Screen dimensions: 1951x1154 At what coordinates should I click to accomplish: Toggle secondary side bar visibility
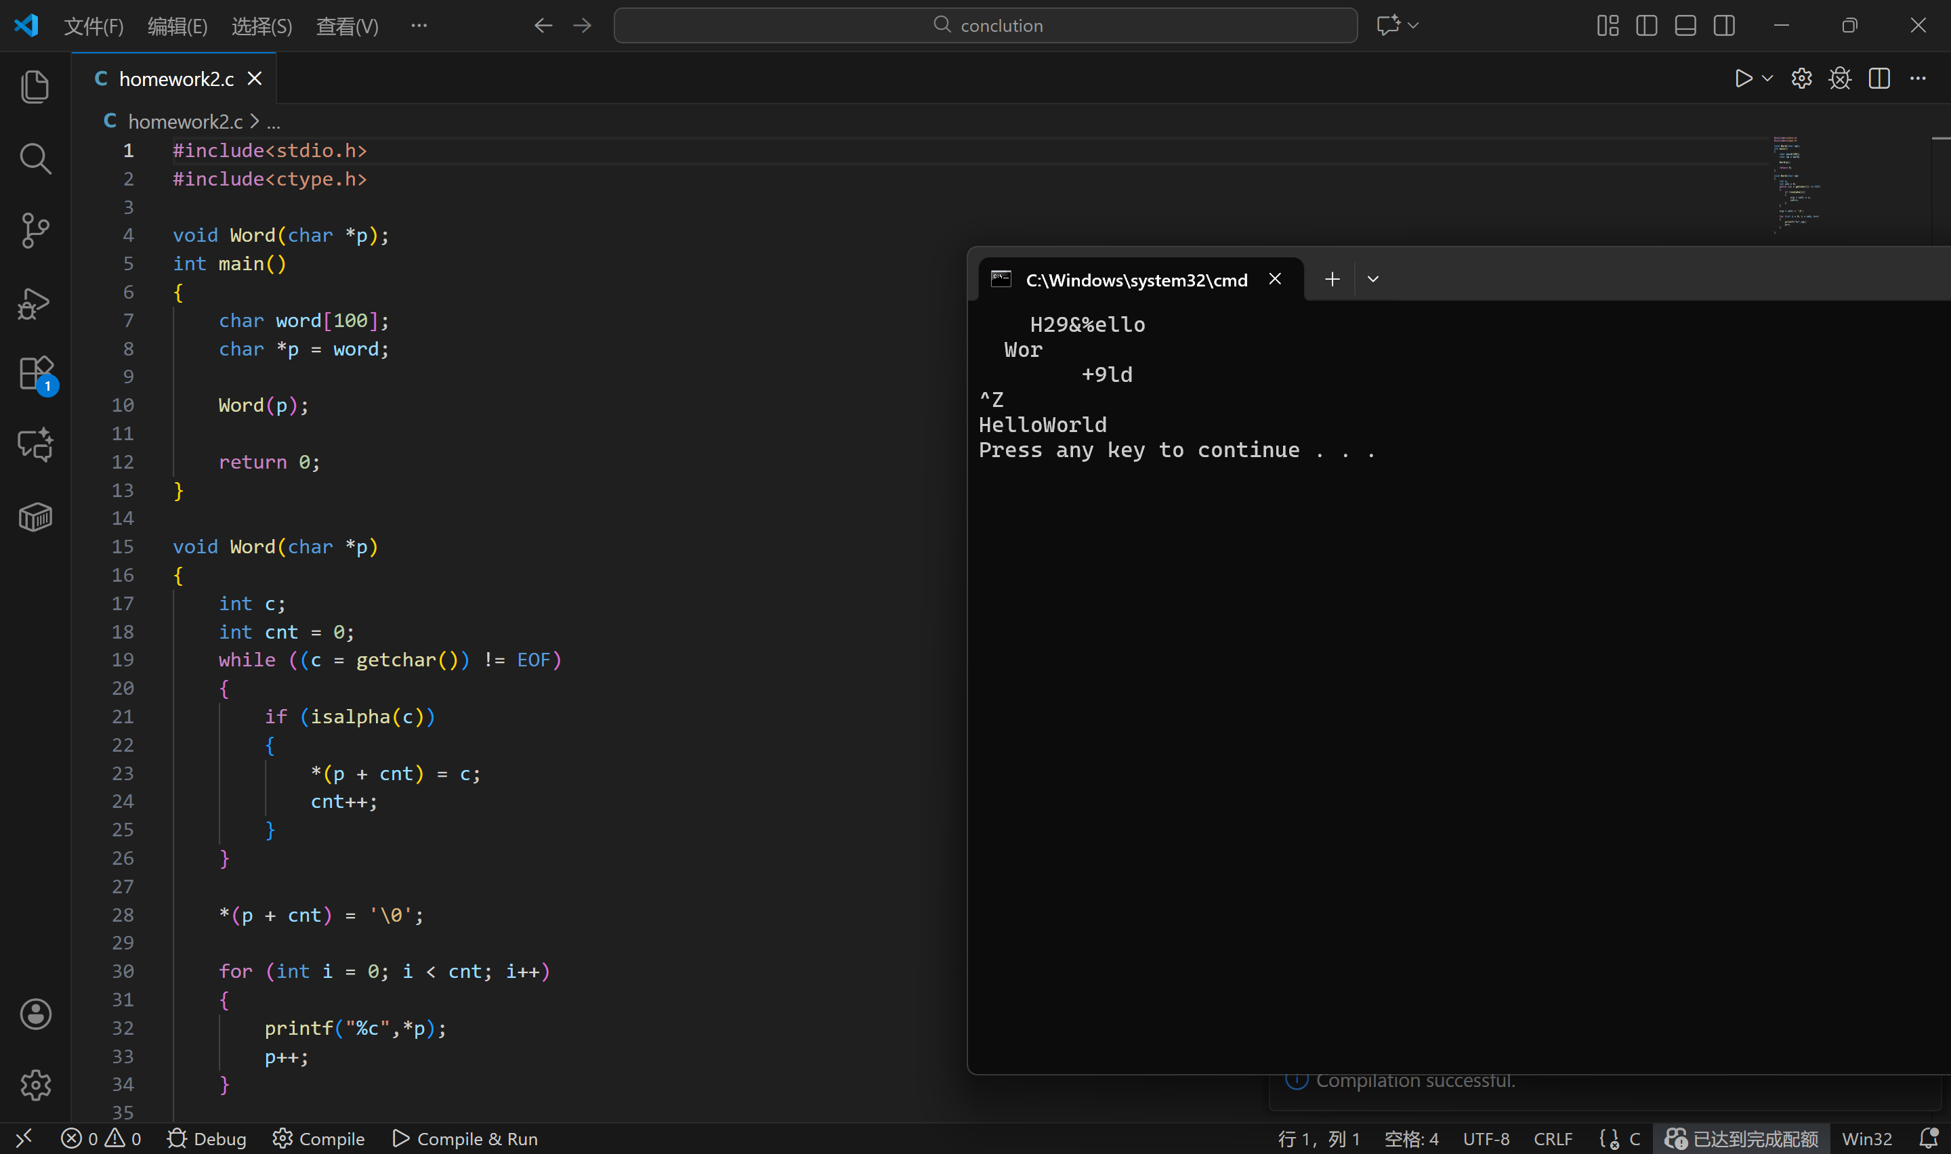click(x=1724, y=26)
